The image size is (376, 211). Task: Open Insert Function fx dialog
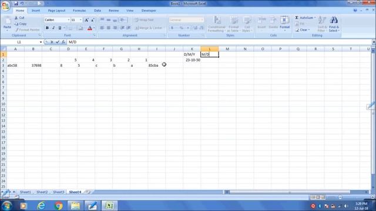(x=63, y=42)
